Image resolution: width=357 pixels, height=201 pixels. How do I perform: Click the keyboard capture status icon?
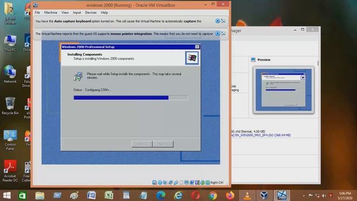(x=208, y=183)
